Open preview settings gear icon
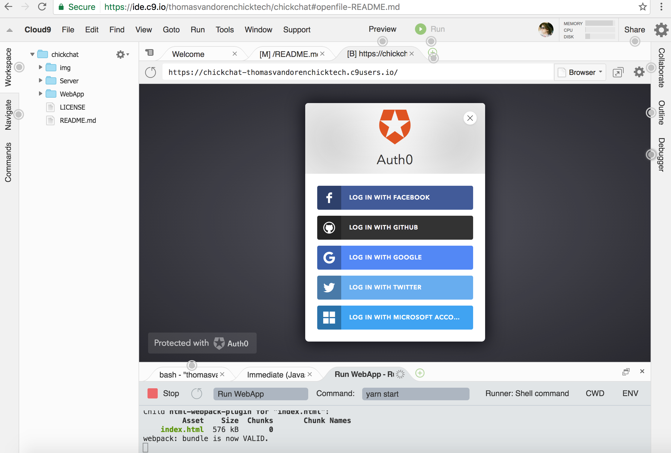671x453 pixels. [639, 72]
